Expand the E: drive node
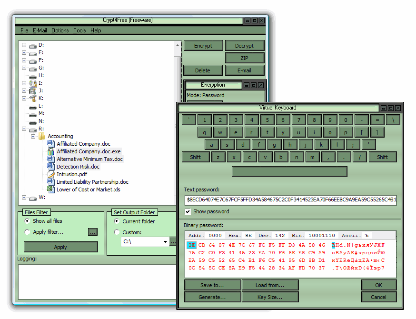The height and width of the screenshot is (319, 416). (24, 52)
